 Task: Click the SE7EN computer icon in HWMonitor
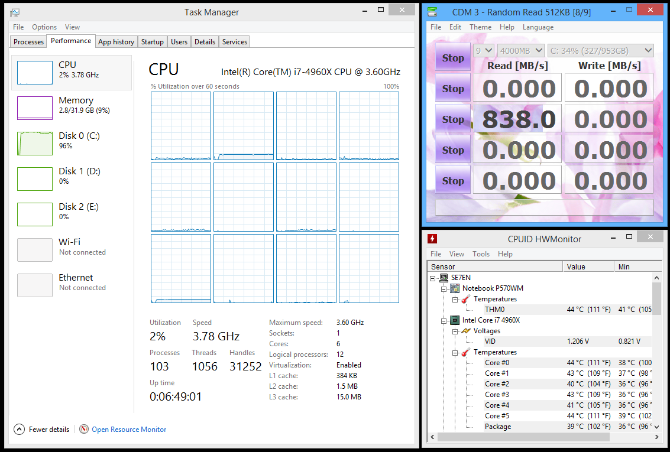(444, 278)
